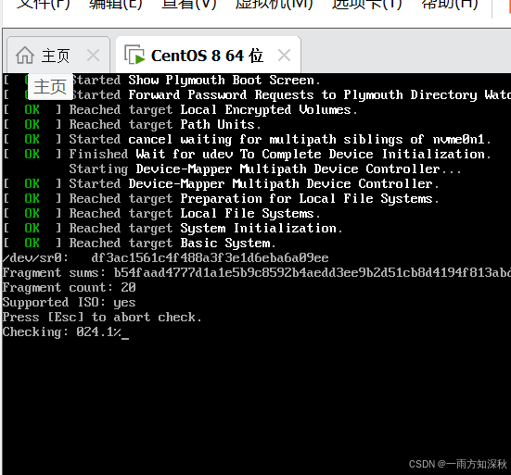Click the home icon on 主页 tab
The height and width of the screenshot is (475, 511).
(25, 55)
